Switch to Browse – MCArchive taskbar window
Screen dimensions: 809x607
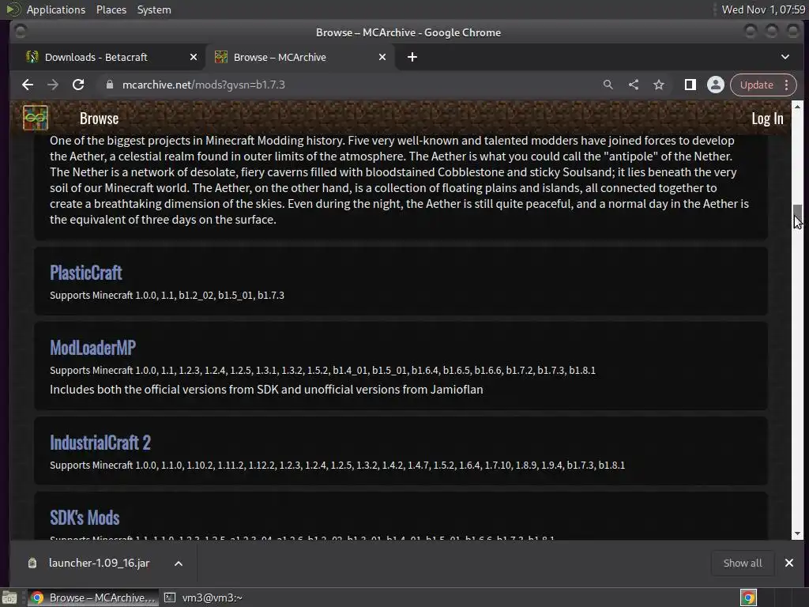tap(93, 598)
